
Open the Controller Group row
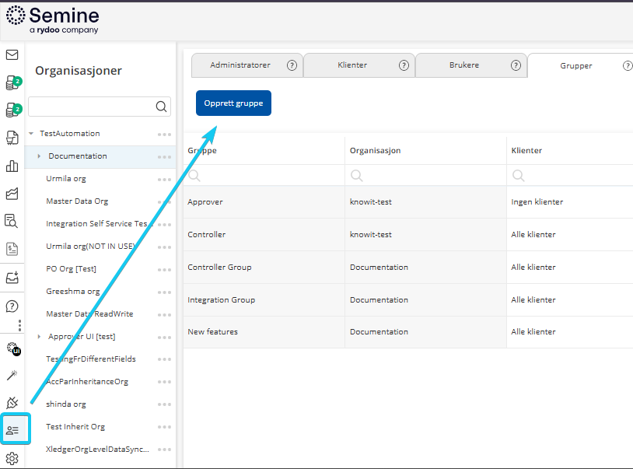[219, 268]
